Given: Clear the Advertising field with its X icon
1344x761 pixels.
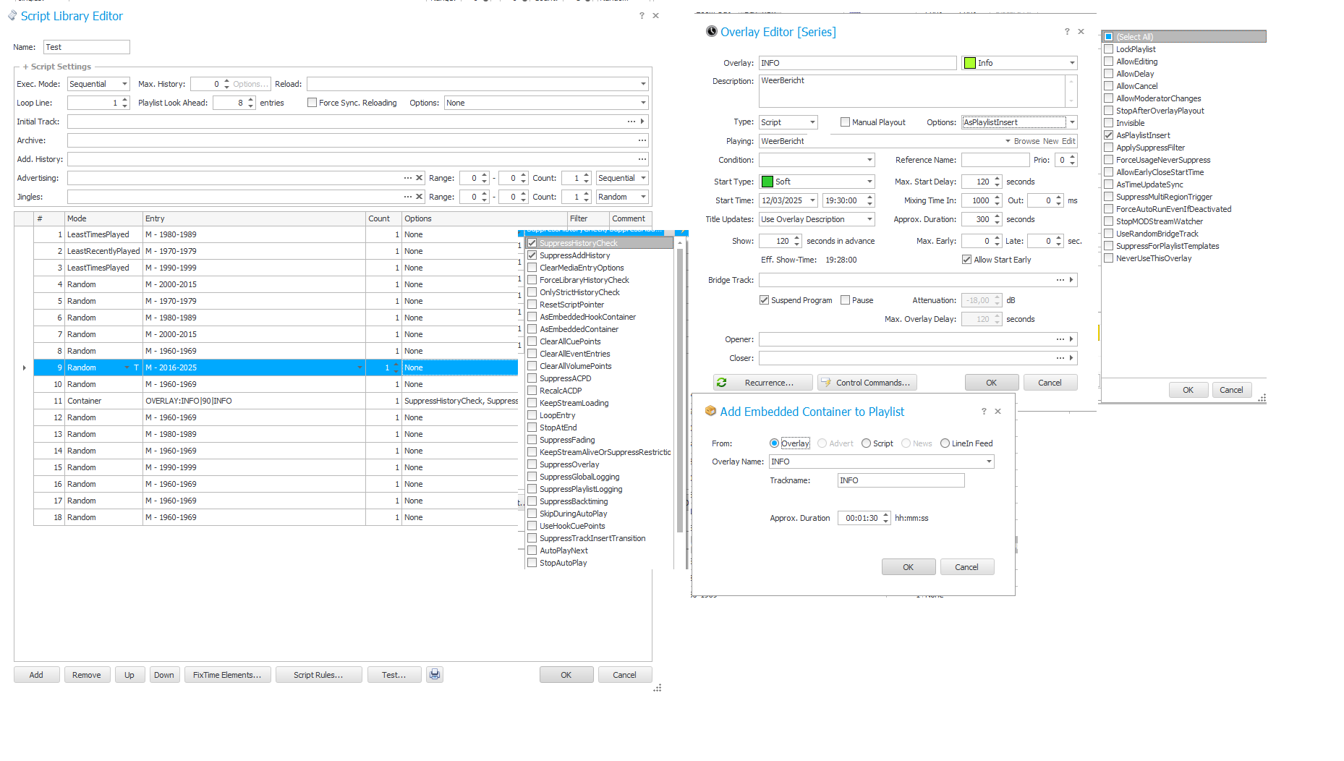Looking at the screenshot, I should pyautogui.click(x=419, y=178).
